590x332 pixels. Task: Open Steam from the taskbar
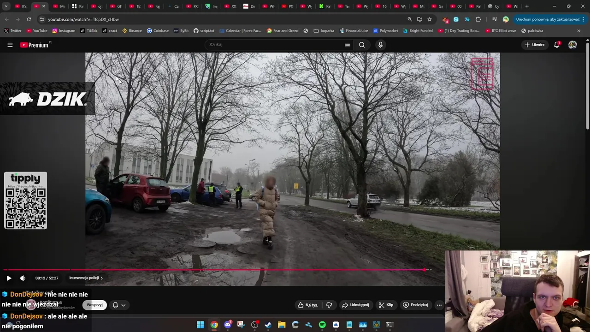268,325
